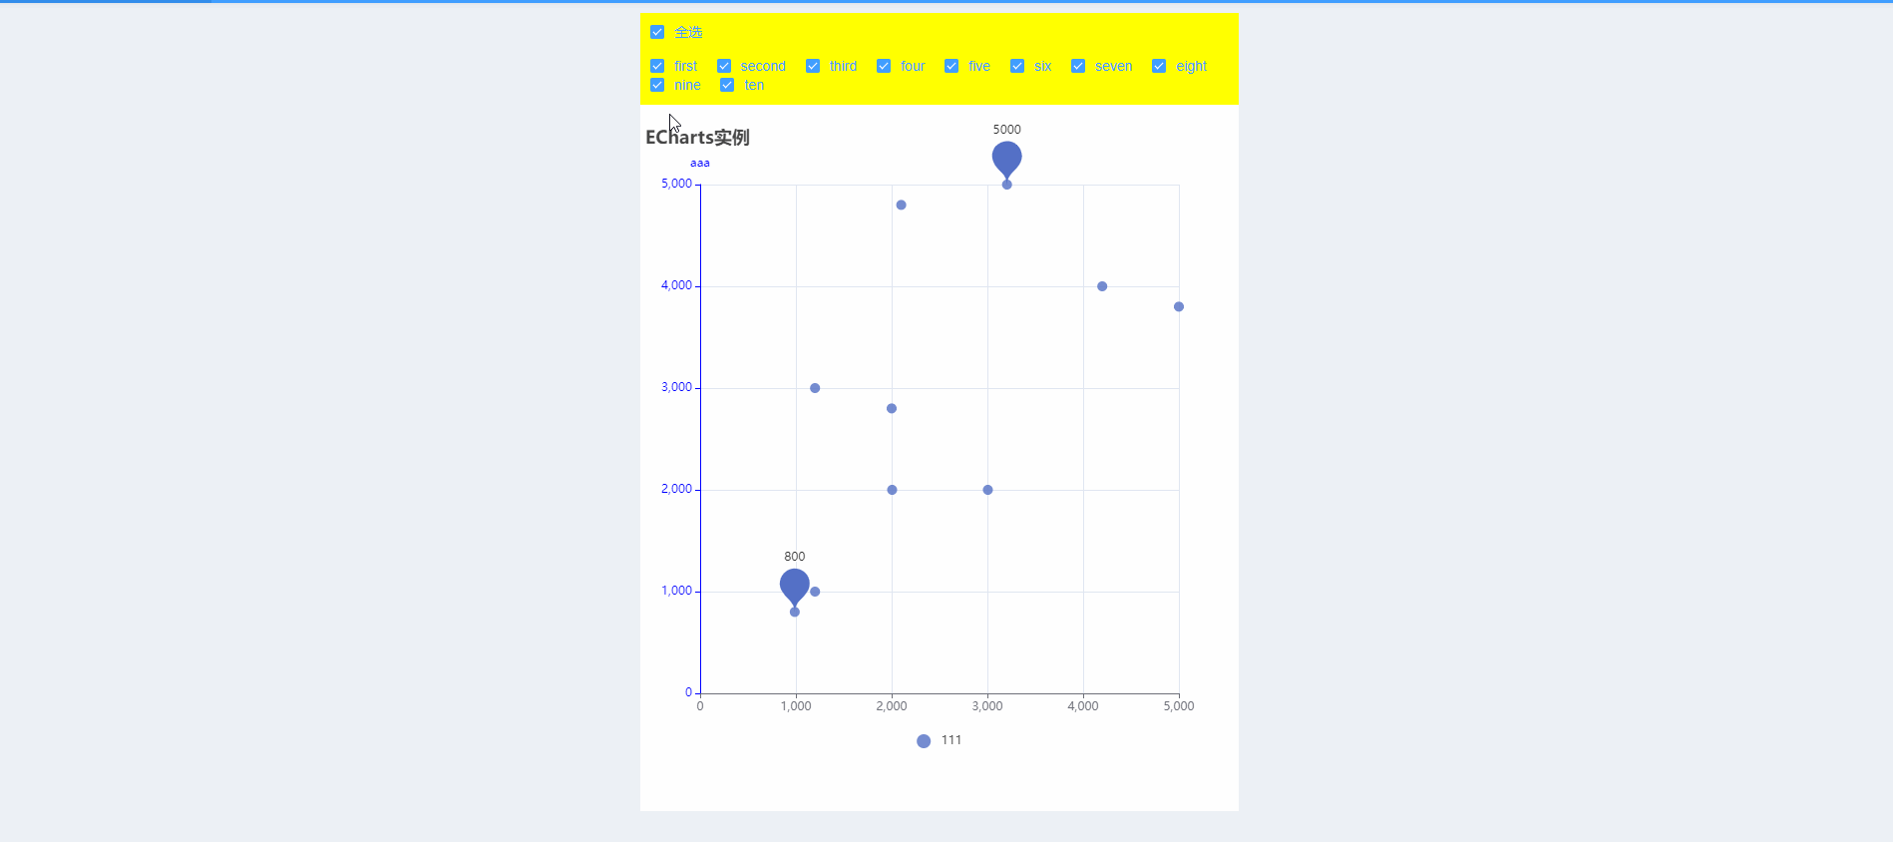The height and width of the screenshot is (842, 1893).
Task: Click the 4,000 x-axis label
Action: (1083, 706)
